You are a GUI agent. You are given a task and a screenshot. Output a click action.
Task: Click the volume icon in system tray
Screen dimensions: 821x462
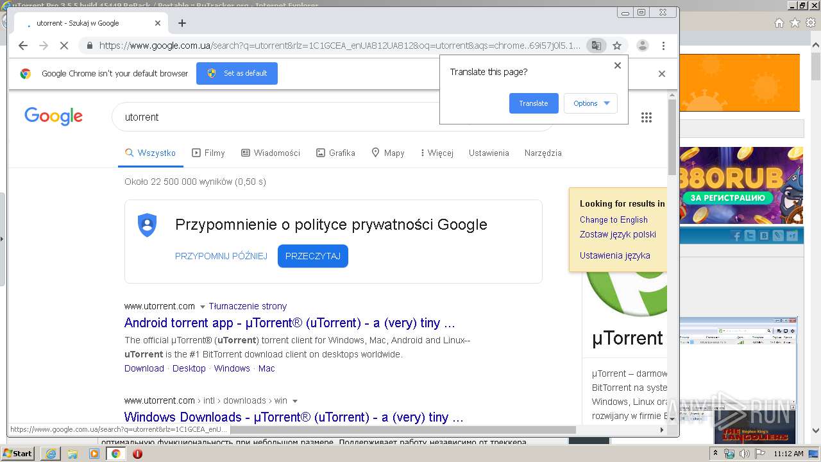[745, 454]
